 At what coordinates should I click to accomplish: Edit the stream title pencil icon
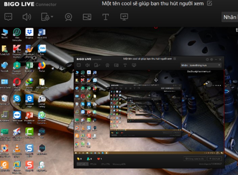coord(210,3)
